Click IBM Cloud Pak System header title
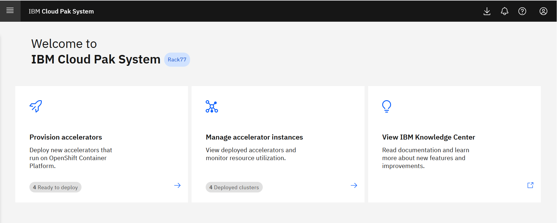Image resolution: width=557 pixels, height=223 pixels. tap(61, 11)
